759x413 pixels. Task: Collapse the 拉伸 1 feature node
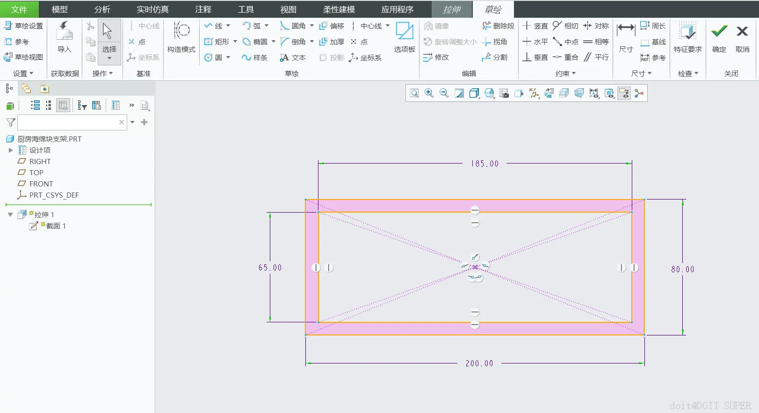tap(10, 214)
